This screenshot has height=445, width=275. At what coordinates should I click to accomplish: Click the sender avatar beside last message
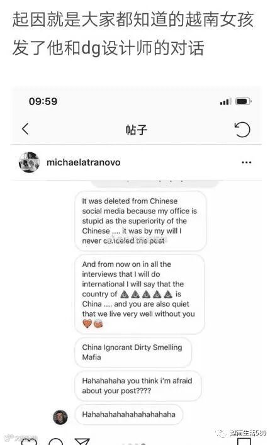click(60, 417)
